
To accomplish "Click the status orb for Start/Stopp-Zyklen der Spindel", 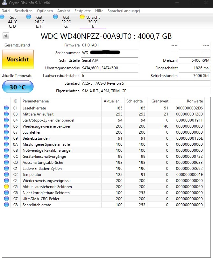I will coord(6,120).
